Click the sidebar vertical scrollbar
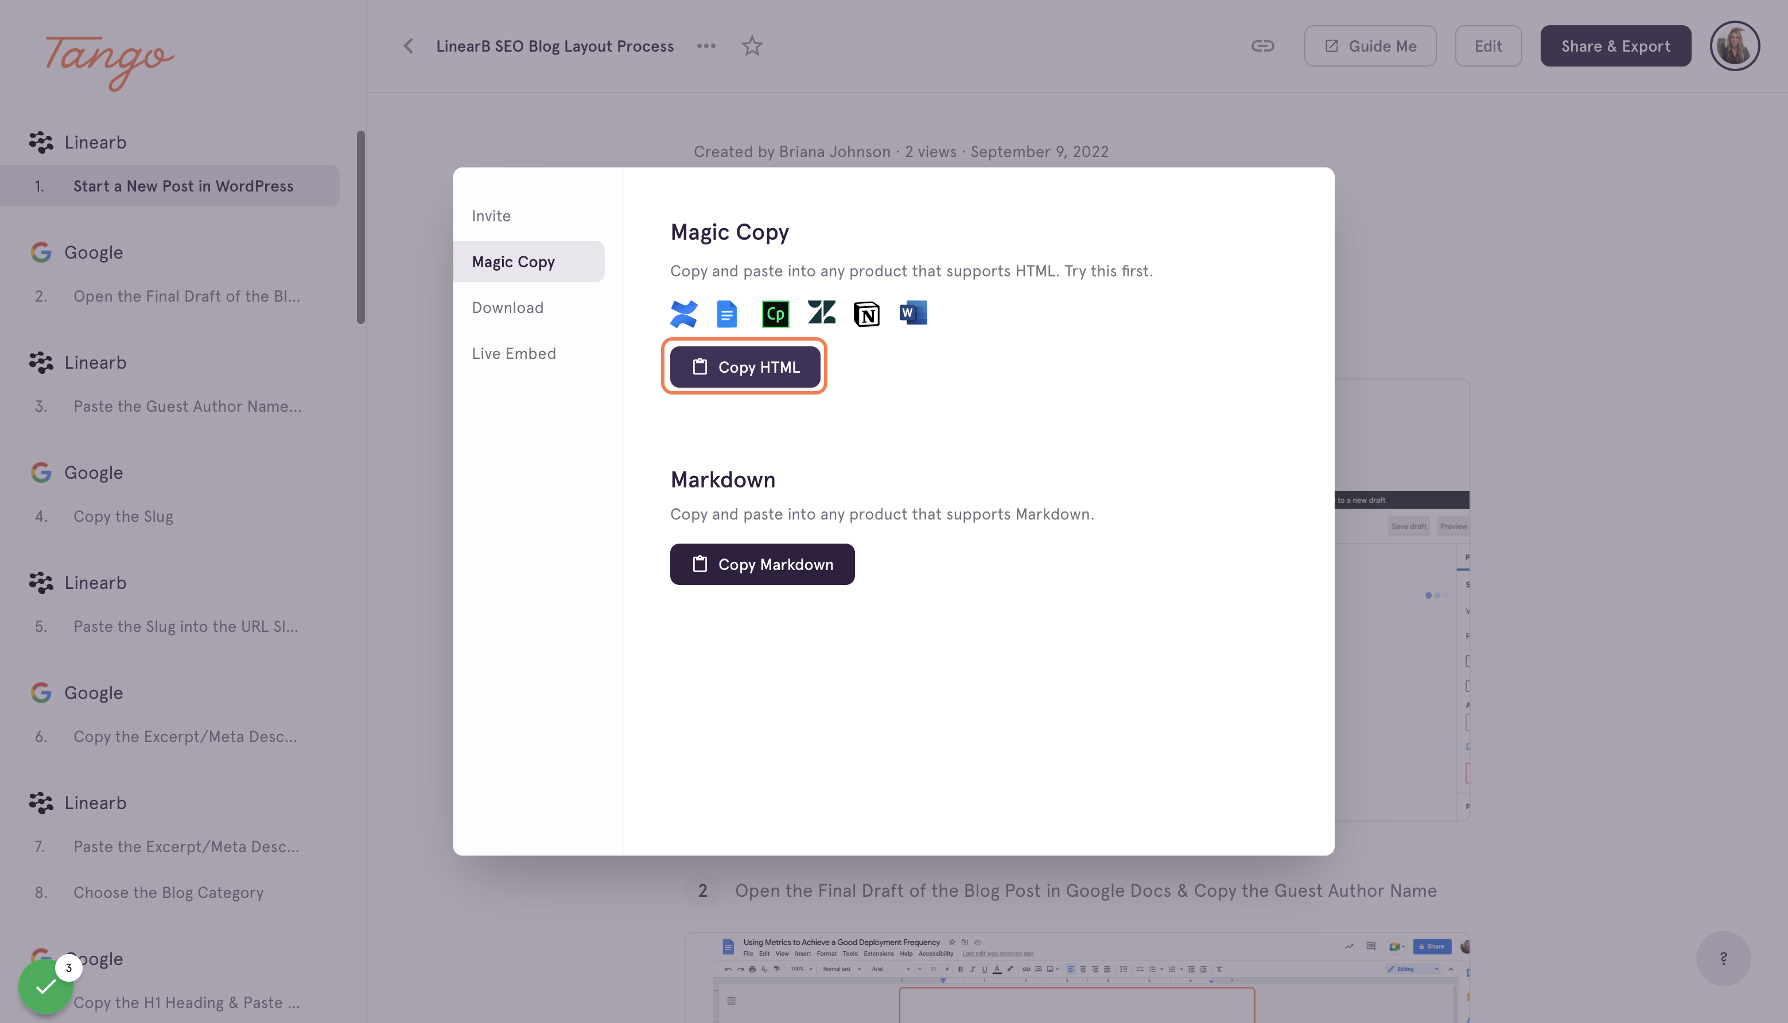Image resolution: width=1788 pixels, height=1023 pixels. tap(361, 227)
